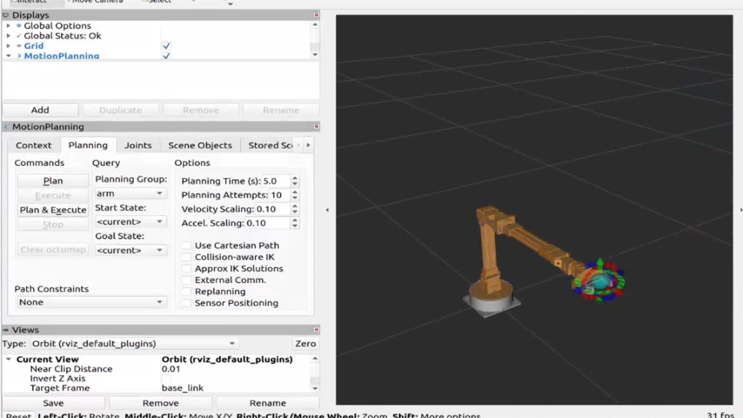Viewport: 743px width, 418px height.
Task: Uncheck the Grid display checkbox
Action: click(166, 46)
